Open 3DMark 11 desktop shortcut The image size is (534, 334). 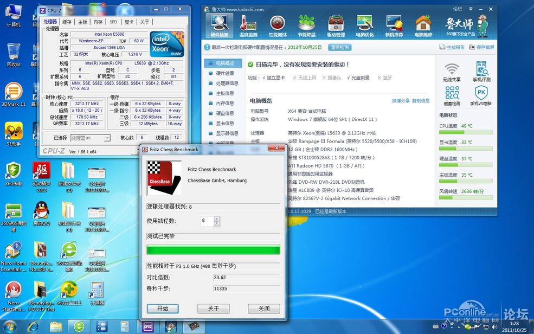13,94
